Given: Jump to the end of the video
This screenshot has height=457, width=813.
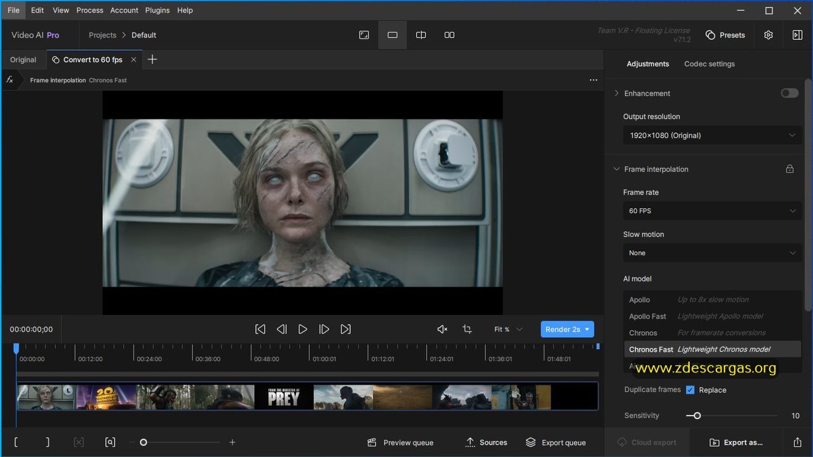Looking at the screenshot, I should (x=346, y=329).
